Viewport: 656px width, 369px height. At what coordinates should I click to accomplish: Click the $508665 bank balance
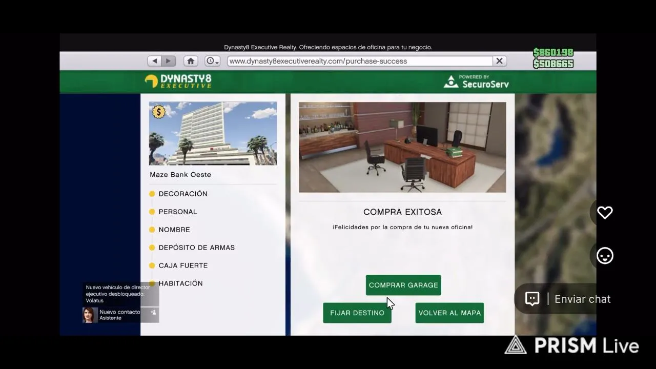[x=553, y=64]
